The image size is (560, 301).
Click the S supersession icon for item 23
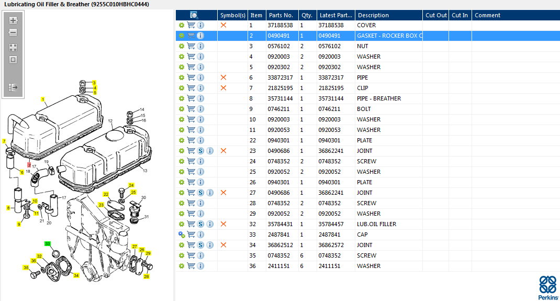[201, 151]
